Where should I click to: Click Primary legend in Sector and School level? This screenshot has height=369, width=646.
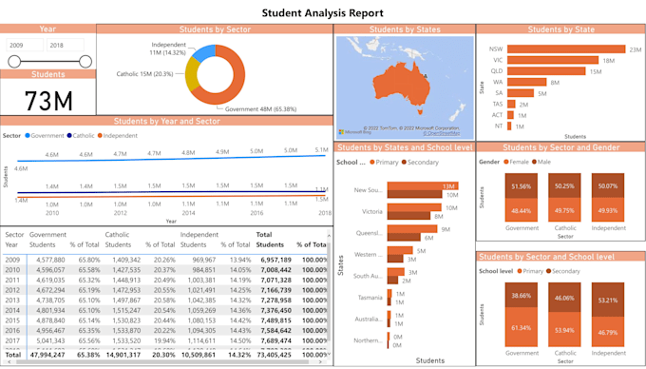tap(530, 271)
